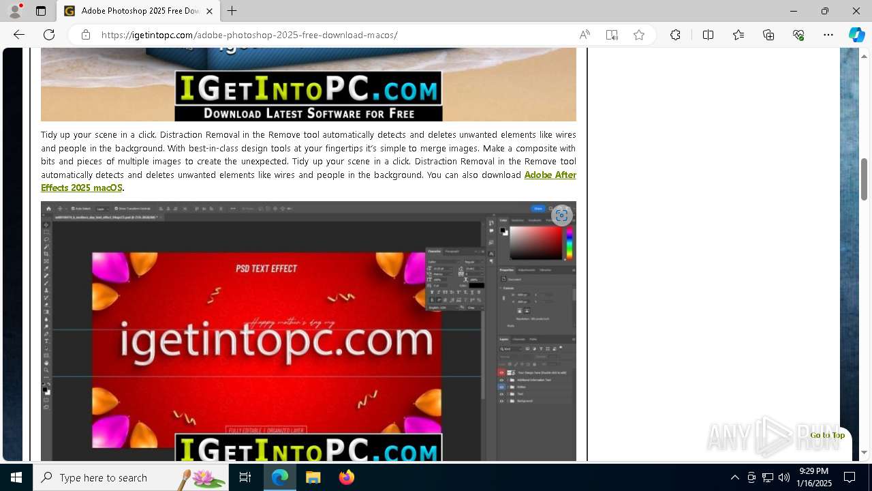Open the Edge profile icon
This screenshot has width=872, height=491.
point(15,11)
